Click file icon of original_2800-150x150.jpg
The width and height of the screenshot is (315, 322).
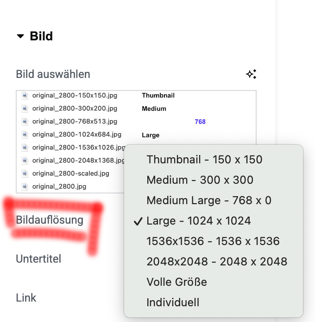(25, 96)
